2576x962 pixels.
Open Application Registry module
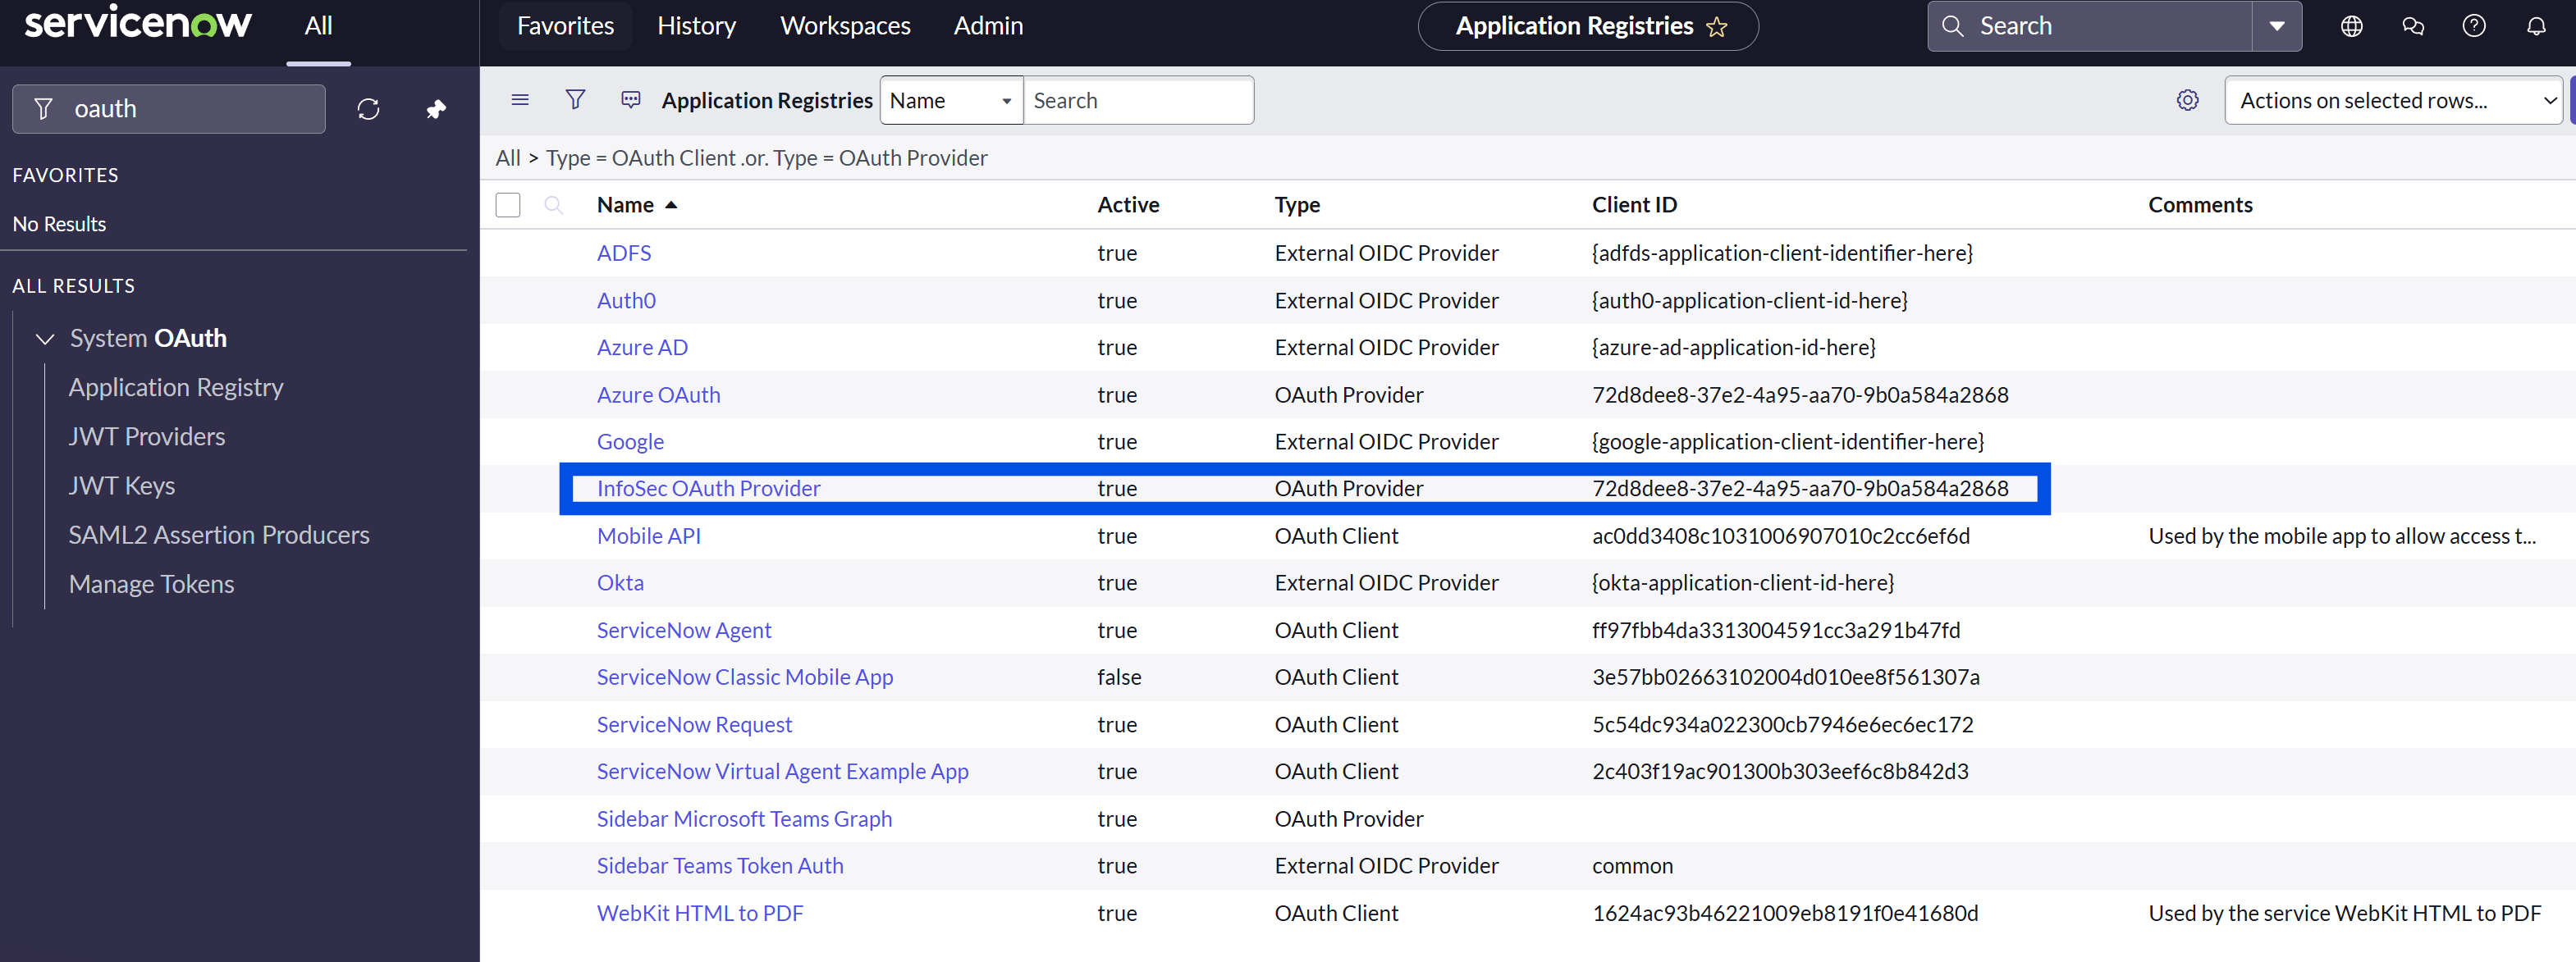175,388
